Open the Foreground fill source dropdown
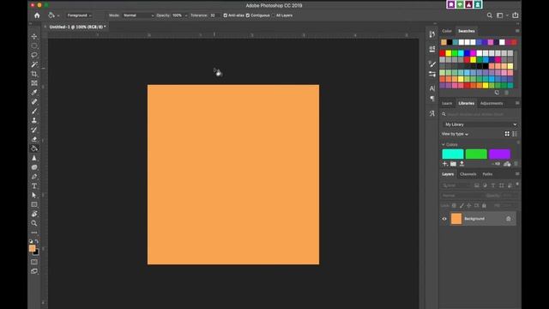The width and height of the screenshot is (549, 309). 80,15
